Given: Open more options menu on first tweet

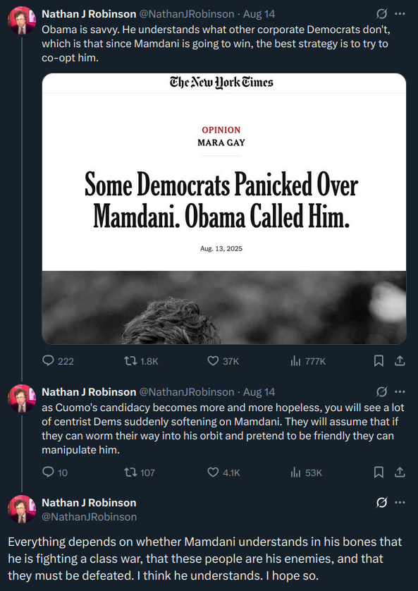Looking at the screenshot, I should click(400, 14).
